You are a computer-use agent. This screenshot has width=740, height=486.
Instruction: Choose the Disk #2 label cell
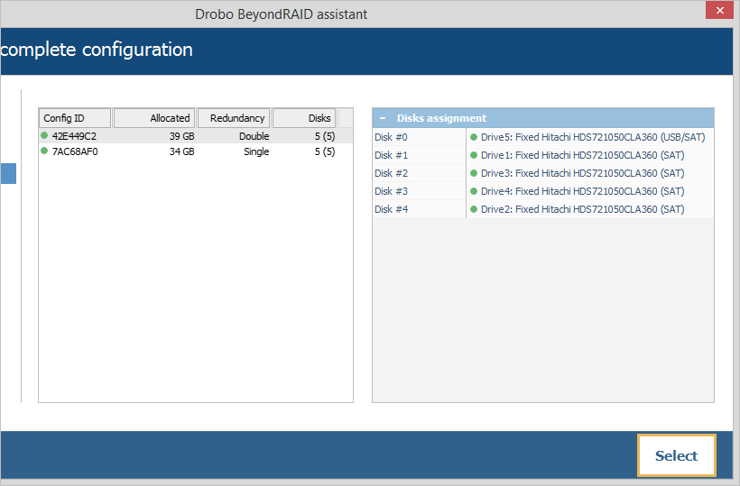419,173
